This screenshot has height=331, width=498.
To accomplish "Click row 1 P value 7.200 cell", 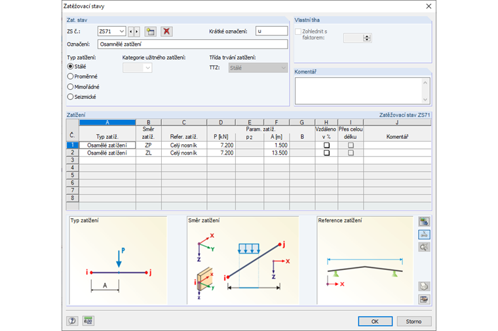I will coord(221,145).
